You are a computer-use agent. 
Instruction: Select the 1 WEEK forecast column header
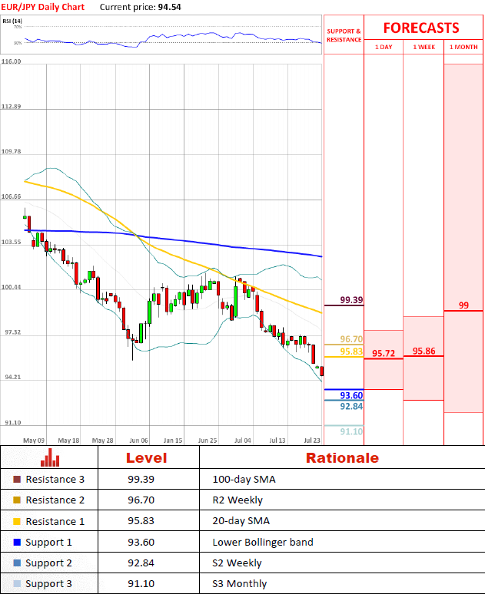[423, 48]
